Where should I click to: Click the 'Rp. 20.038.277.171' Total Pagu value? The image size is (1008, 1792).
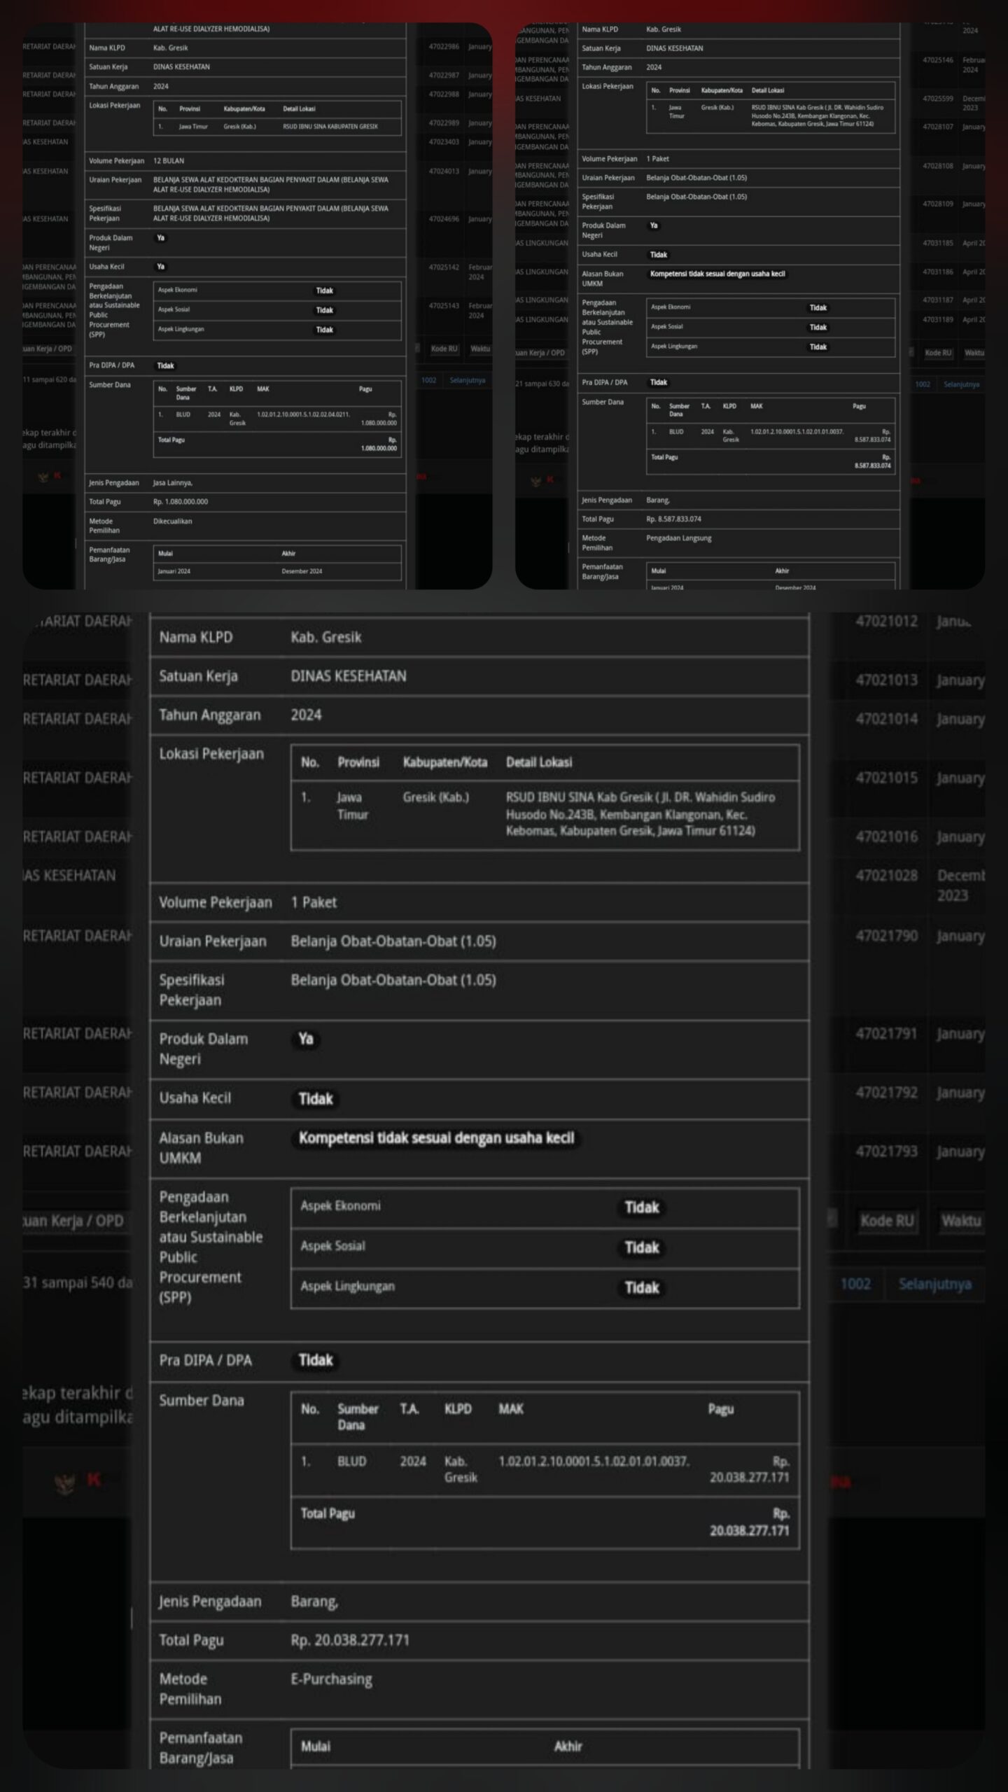[x=350, y=1640]
